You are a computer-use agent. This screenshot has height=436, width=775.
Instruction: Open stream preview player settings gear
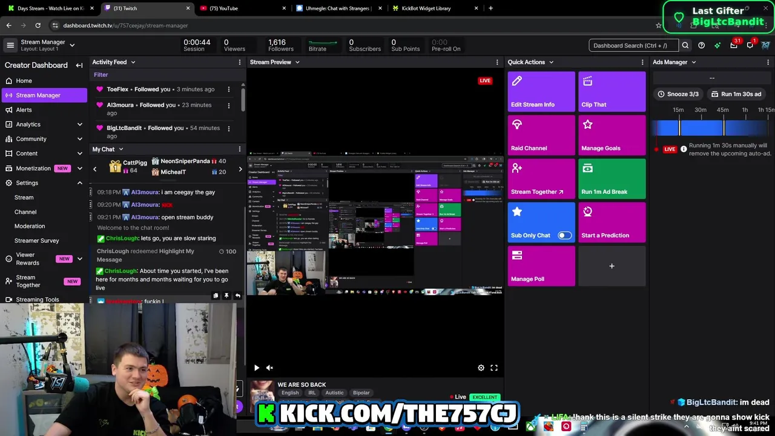point(481,368)
